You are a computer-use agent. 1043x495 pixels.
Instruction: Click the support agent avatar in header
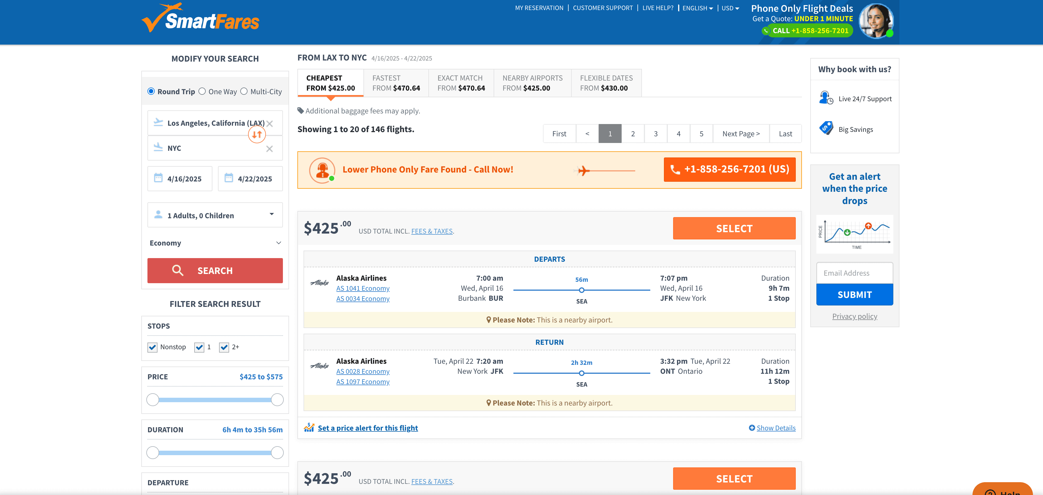tap(876, 21)
